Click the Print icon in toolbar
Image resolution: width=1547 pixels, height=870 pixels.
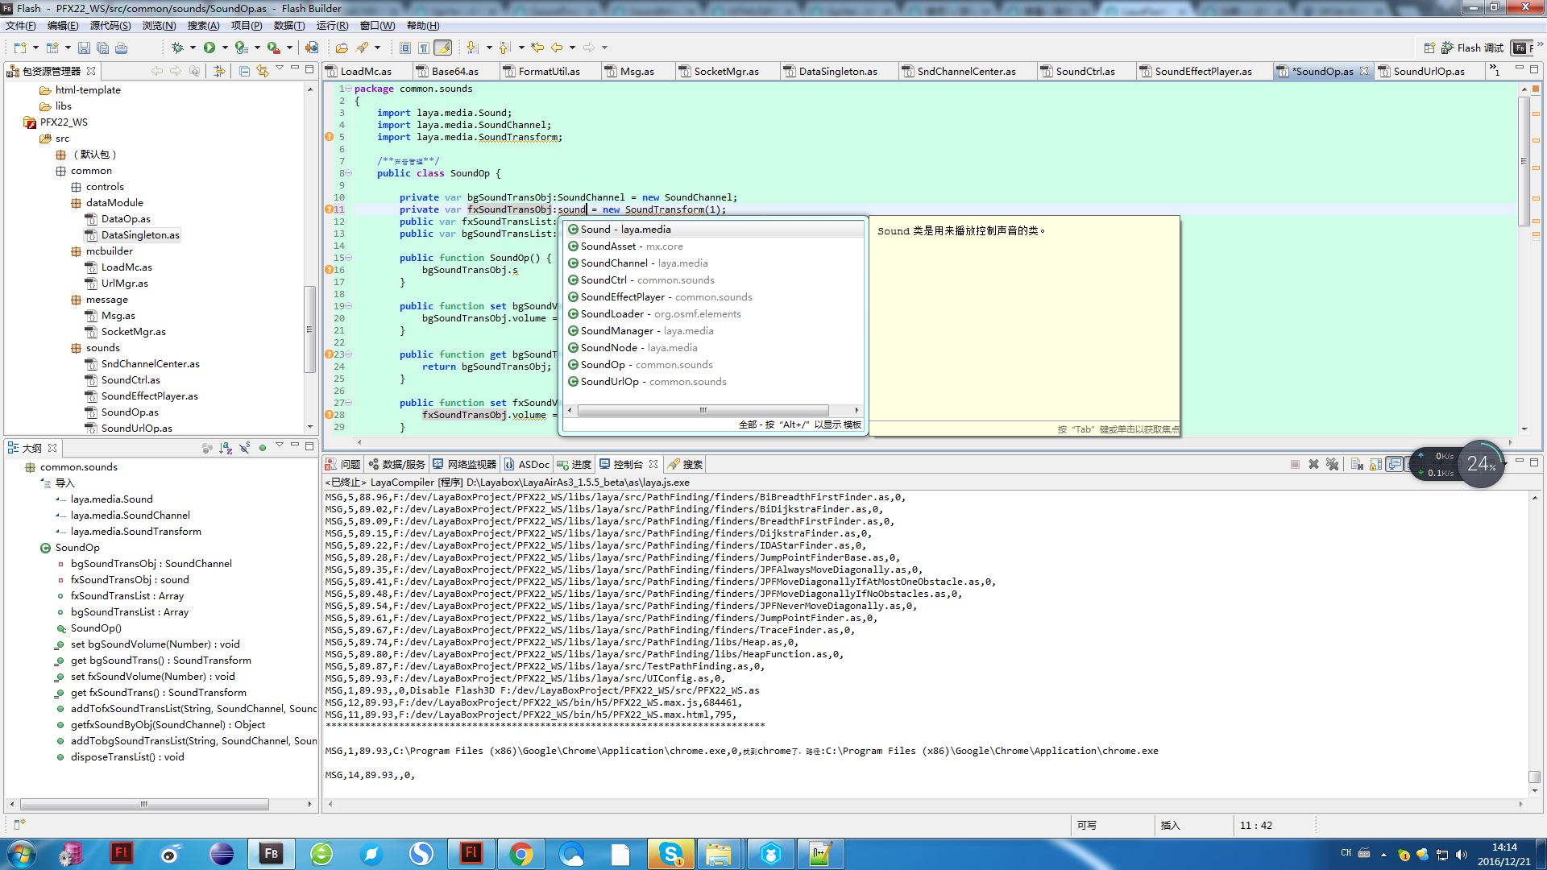pos(121,48)
